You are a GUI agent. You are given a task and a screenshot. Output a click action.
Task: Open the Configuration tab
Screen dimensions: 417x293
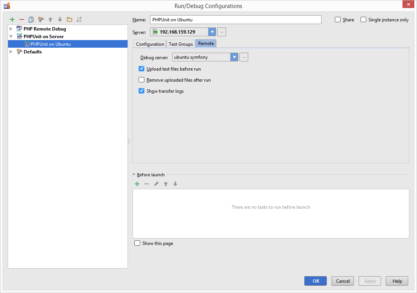click(149, 44)
